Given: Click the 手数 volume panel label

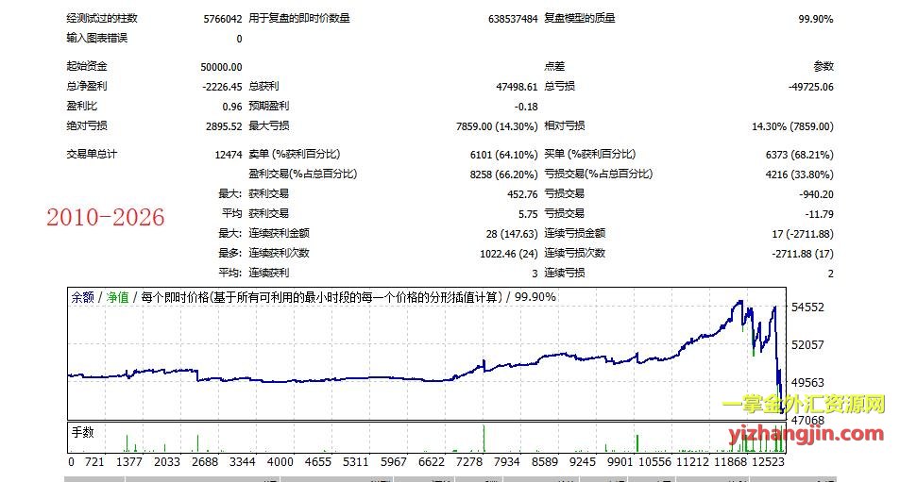Looking at the screenshot, I should click(83, 431).
